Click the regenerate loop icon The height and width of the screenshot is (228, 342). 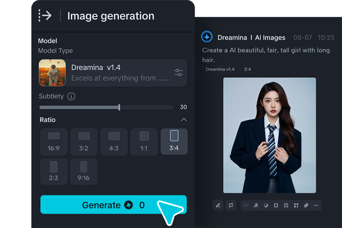click(x=231, y=205)
